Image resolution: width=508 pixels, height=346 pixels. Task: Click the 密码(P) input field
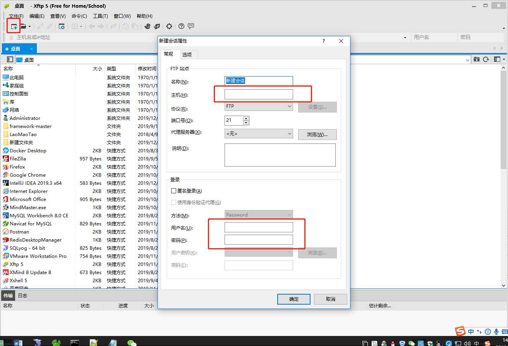point(259,240)
